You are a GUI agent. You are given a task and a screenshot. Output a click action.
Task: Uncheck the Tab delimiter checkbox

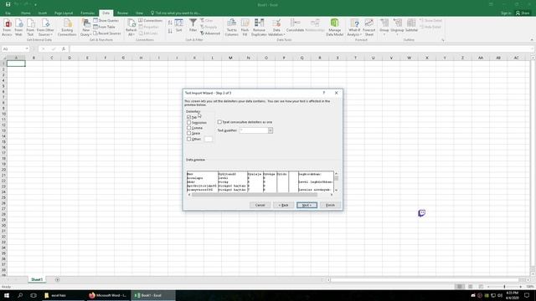coord(188,117)
